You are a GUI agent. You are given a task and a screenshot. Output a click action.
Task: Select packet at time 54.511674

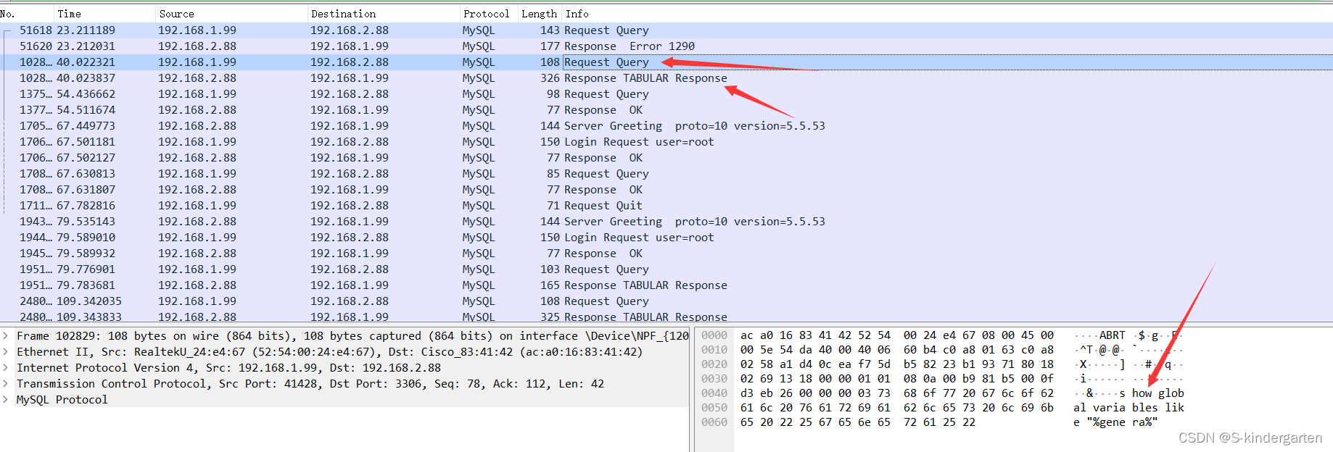pyautogui.click(x=666, y=110)
